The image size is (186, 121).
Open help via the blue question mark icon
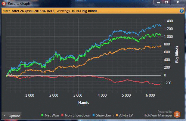point(181,11)
